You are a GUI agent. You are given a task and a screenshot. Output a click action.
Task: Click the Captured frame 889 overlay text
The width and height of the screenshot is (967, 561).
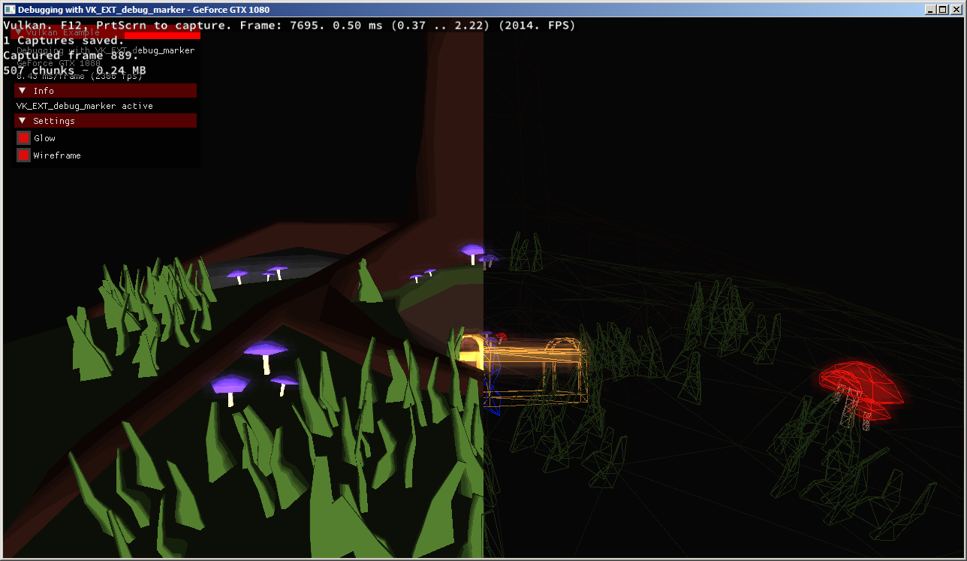[71, 55]
